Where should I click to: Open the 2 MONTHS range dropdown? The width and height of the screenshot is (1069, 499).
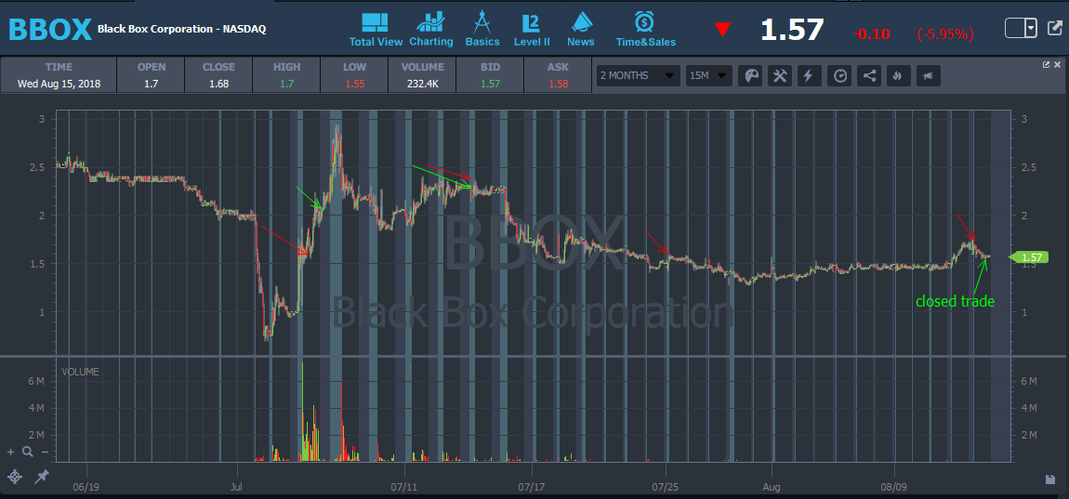[x=639, y=75]
